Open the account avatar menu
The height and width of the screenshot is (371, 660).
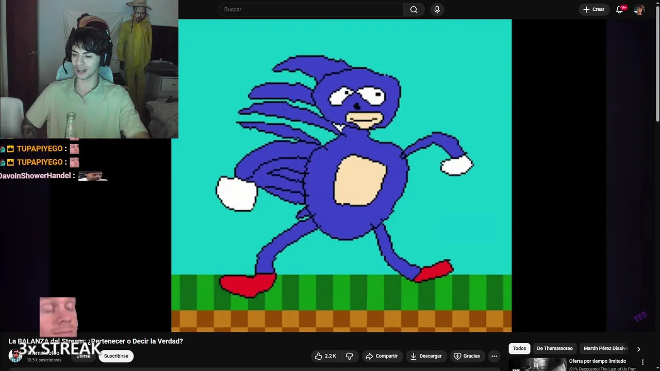point(639,9)
